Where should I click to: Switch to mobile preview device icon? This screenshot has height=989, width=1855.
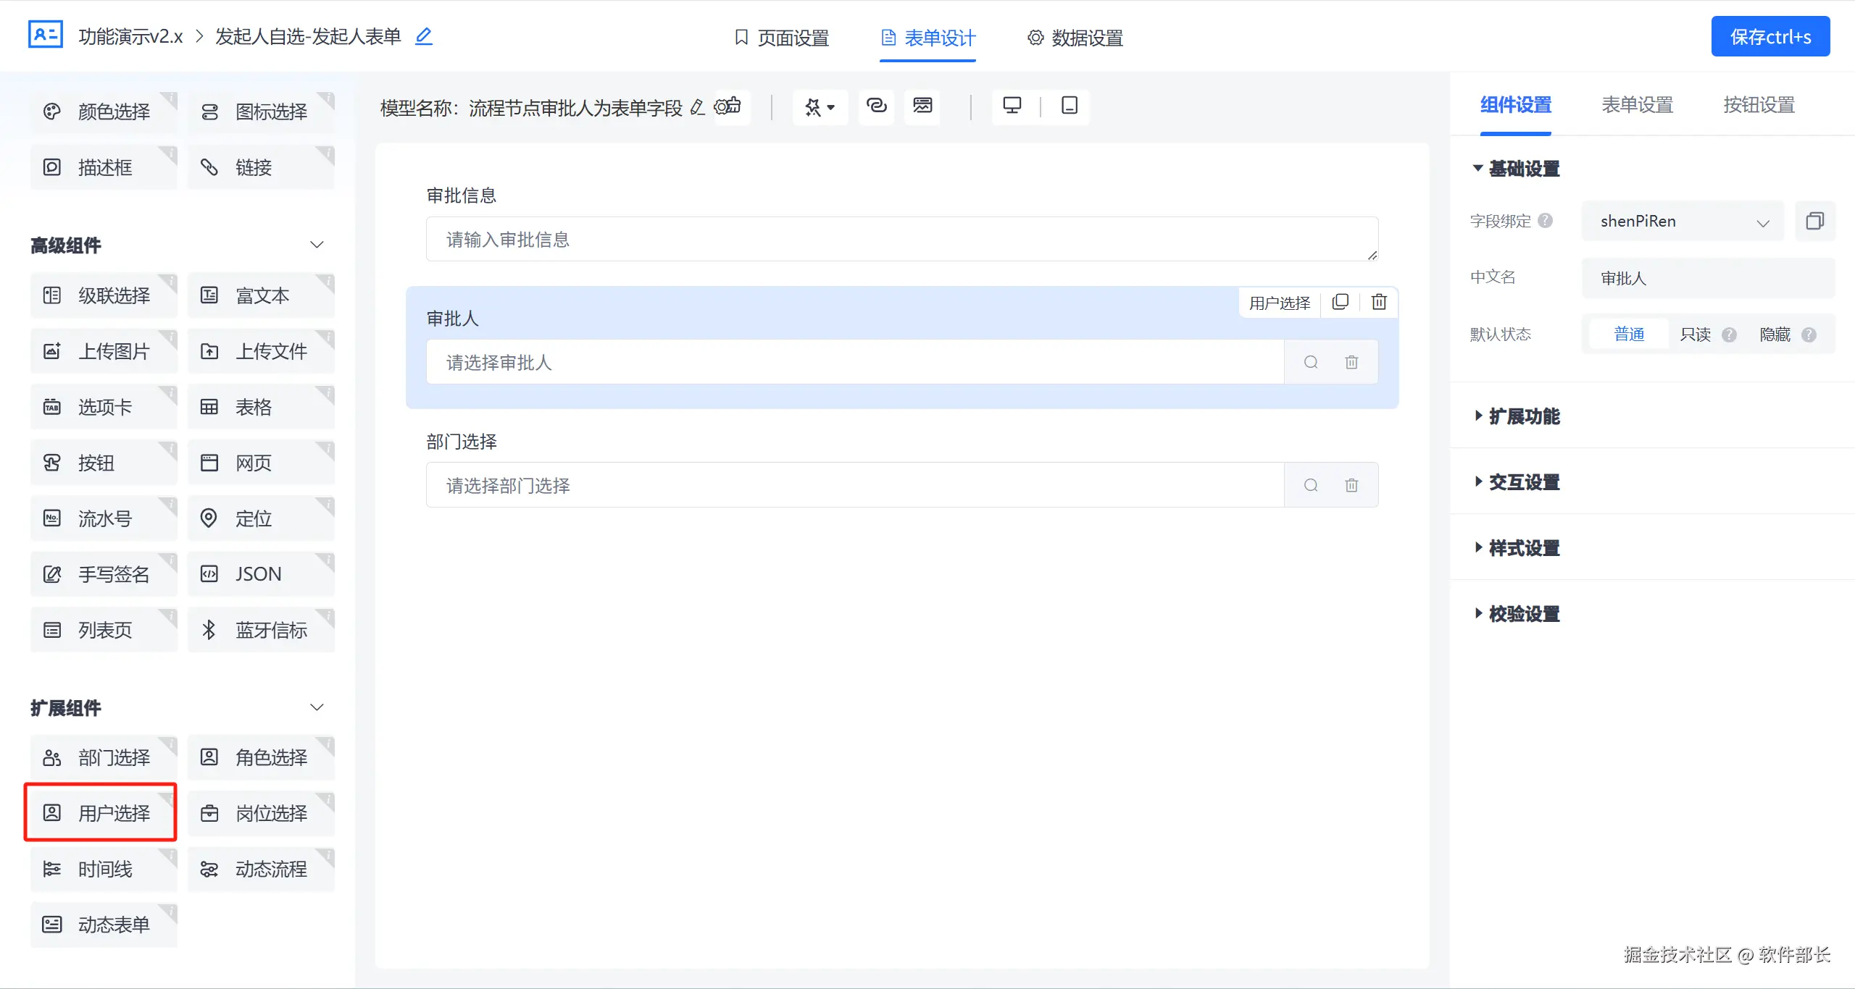(x=1069, y=106)
